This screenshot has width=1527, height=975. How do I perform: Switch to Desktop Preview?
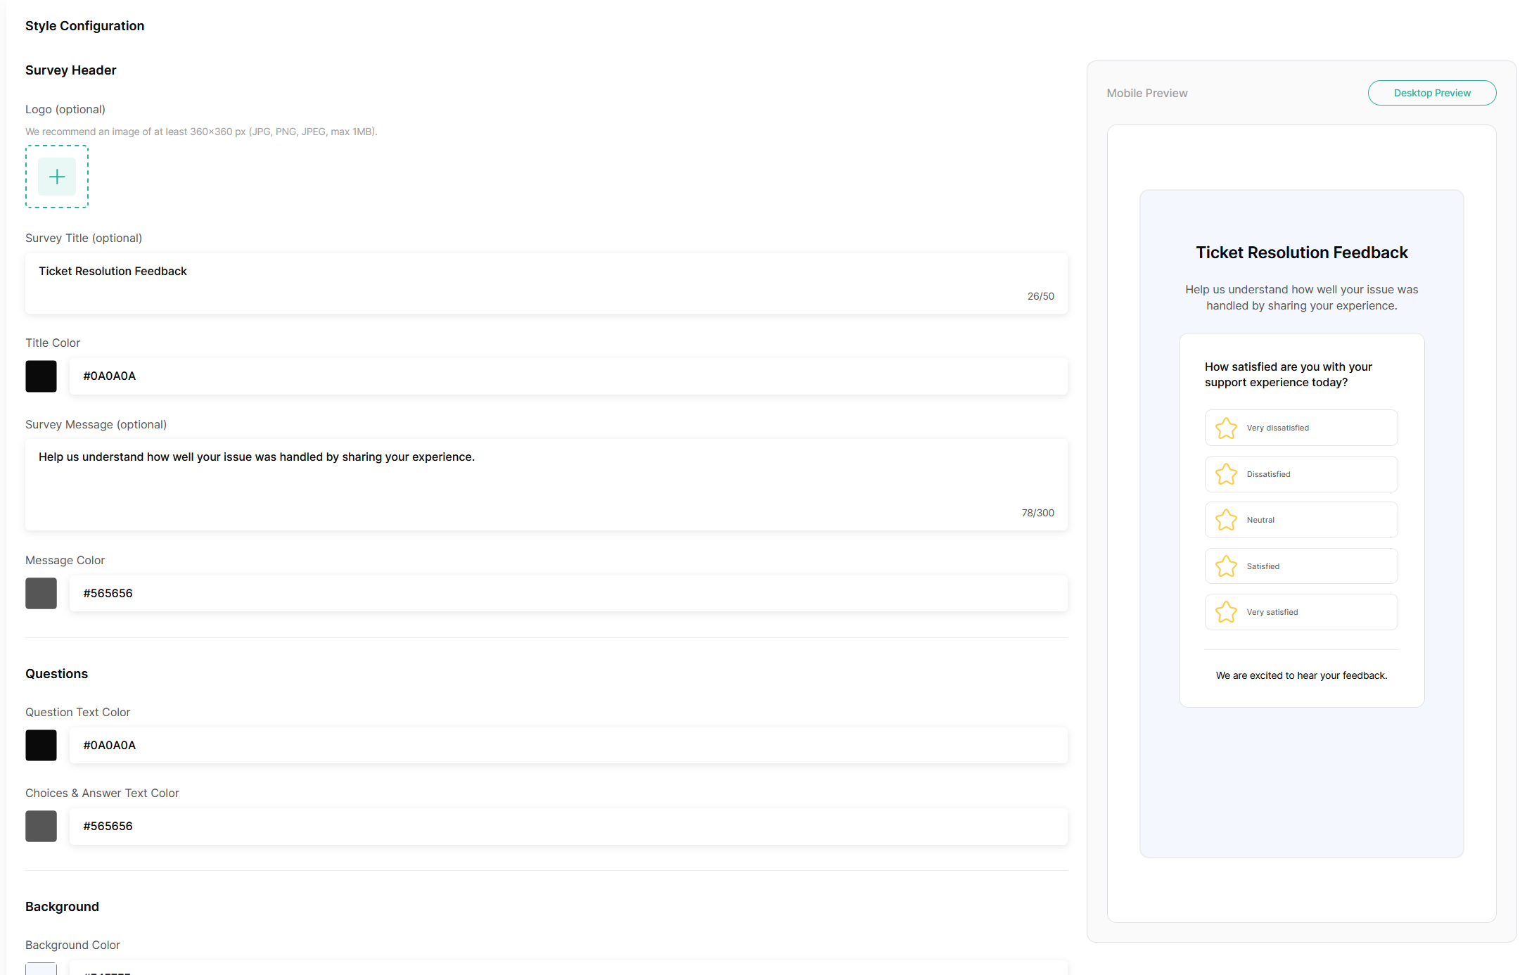(x=1431, y=93)
